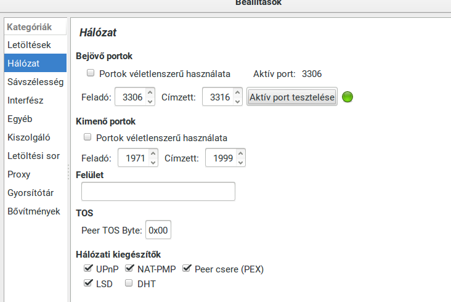The height and width of the screenshot is (302, 451).
Task: Toggle Peer csere (PEX) checkbox
Action: tap(187, 269)
